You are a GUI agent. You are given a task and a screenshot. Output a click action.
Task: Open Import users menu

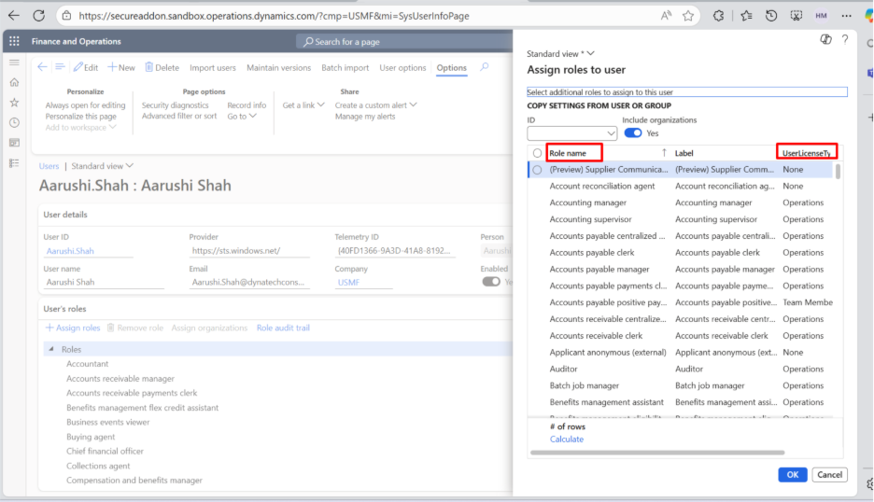click(x=212, y=67)
